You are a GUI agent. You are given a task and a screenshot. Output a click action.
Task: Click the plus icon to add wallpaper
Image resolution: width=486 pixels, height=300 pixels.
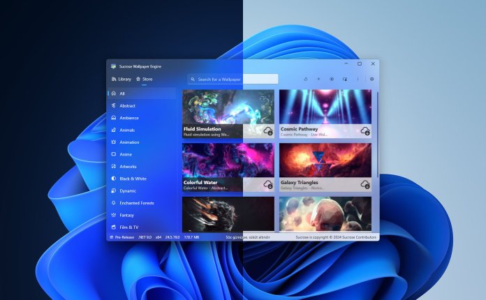318,79
